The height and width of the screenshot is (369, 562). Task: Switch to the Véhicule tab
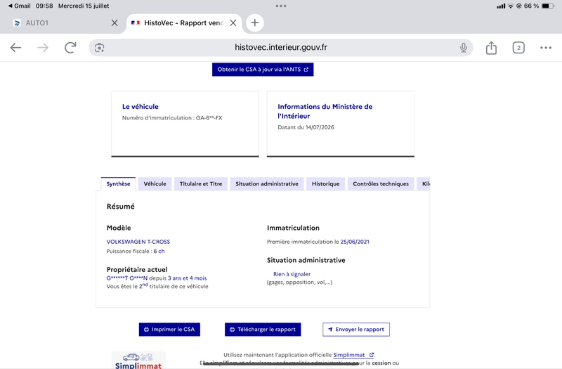155,183
